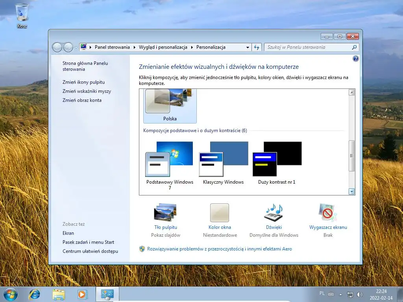Open 'Pasek zadań i menu Start' link
Image resolution: width=403 pixels, height=302 pixels.
point(89,242)
